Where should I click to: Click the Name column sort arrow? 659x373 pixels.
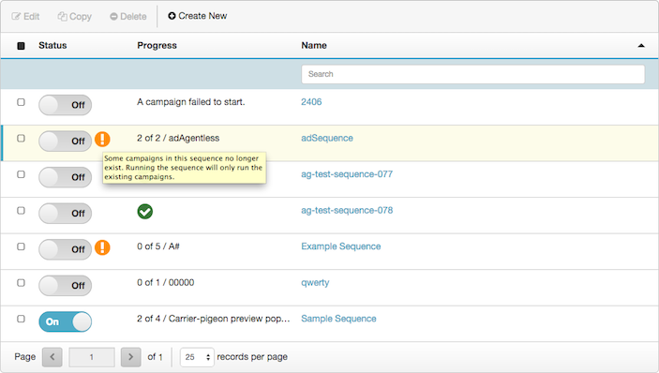click(641, 45)
